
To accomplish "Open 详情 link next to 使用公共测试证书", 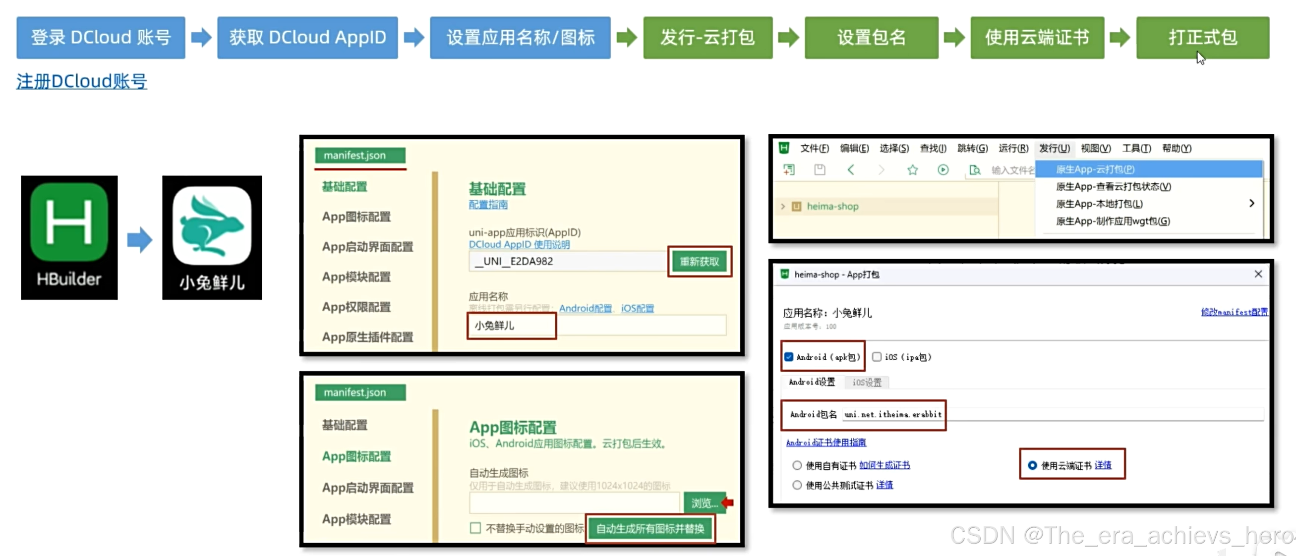I will [884, 485].
